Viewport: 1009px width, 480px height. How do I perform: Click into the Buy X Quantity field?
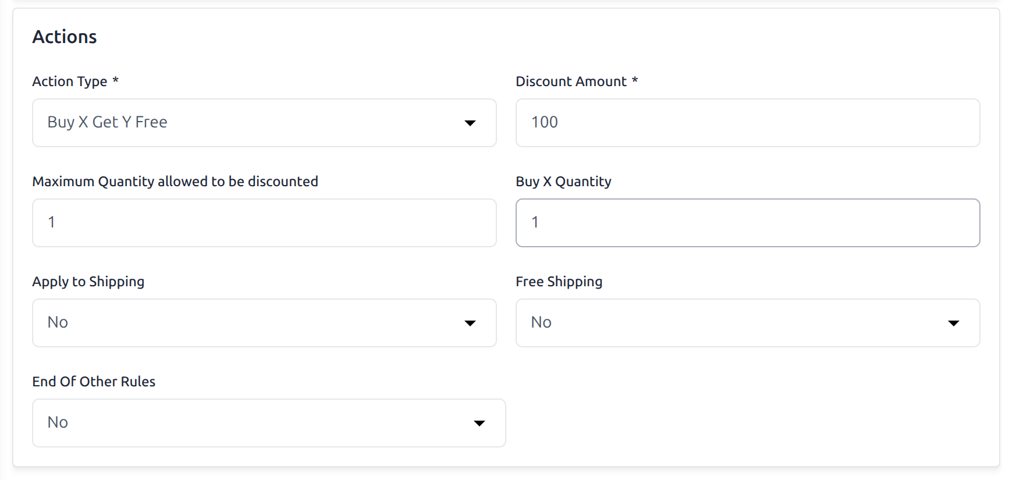point(747,223)
